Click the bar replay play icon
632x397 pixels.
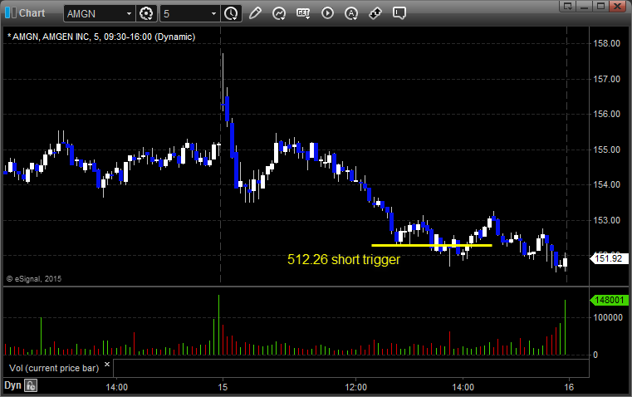[327, 13]
